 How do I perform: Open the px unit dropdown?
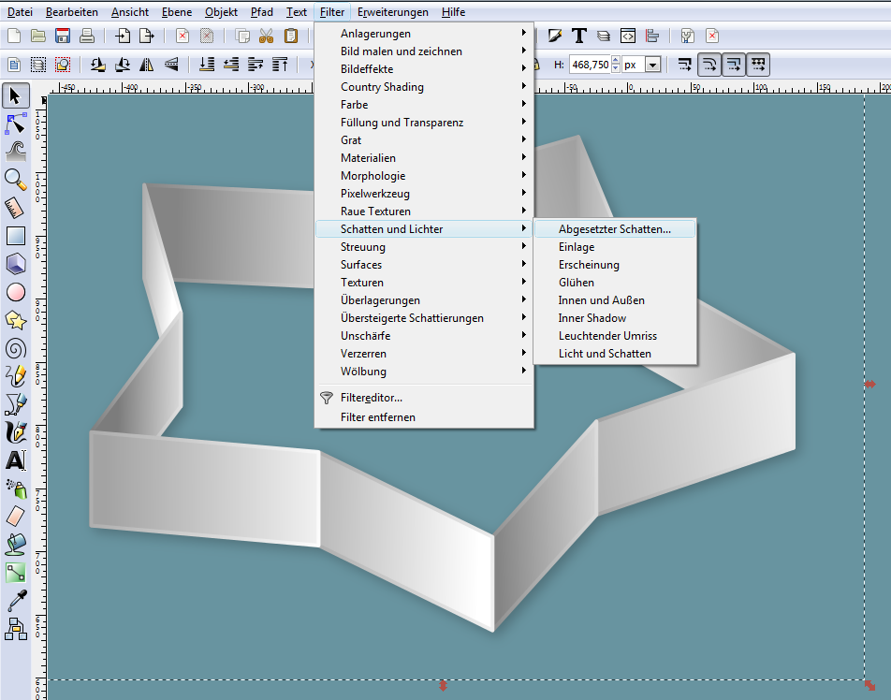click(x=642, y=65)
